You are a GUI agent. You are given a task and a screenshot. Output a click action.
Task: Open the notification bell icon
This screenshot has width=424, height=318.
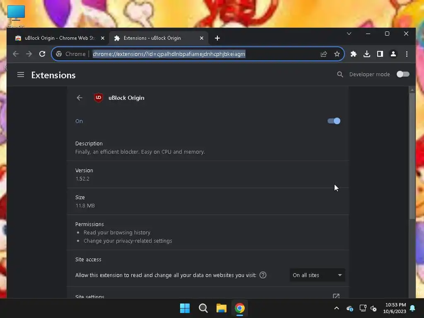point(413,308)
